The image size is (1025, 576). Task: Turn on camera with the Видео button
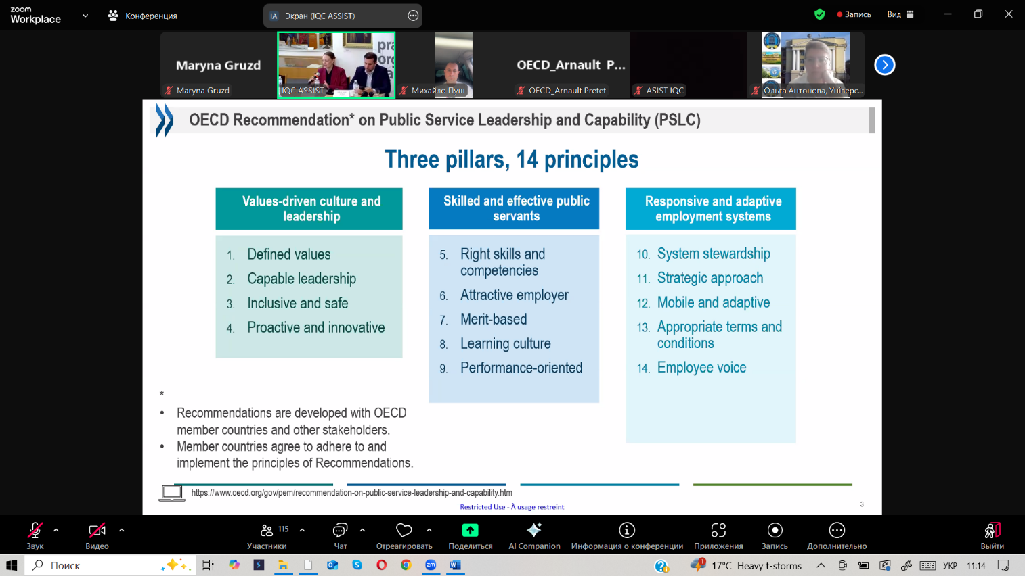point(97,535)
